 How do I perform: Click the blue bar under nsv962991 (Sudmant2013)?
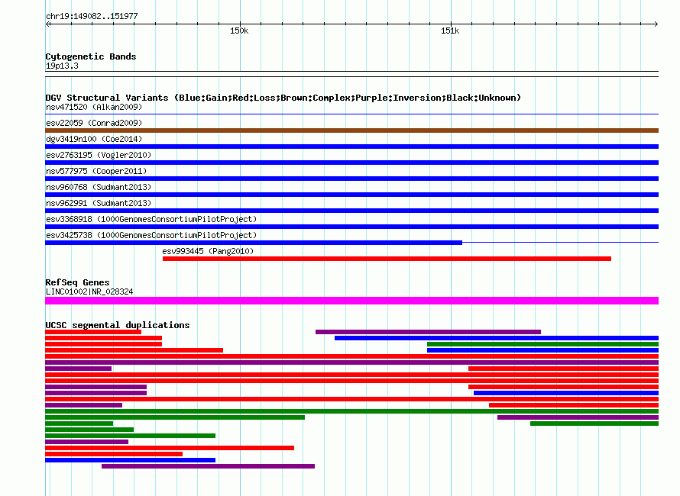point(351,211)
